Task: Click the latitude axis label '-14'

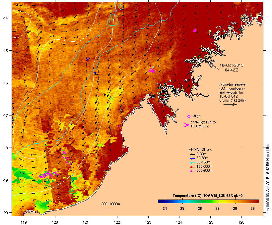Action: (x=5, y=18)
